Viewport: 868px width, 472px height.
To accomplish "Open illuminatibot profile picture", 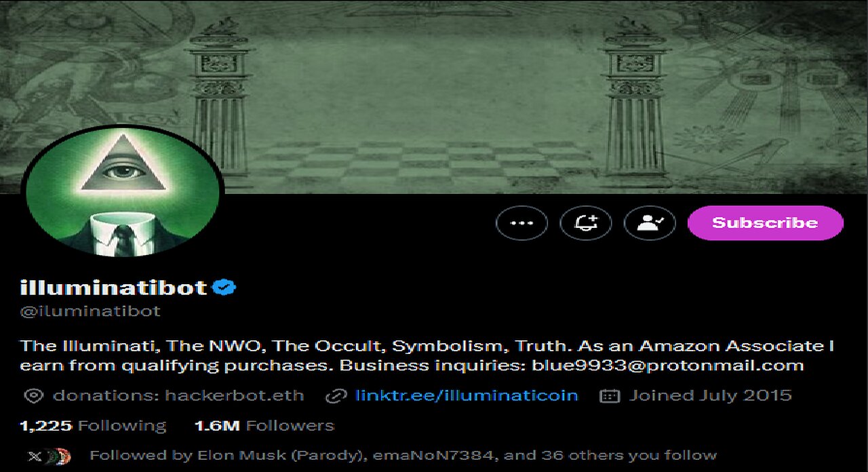I will [123, 191].
